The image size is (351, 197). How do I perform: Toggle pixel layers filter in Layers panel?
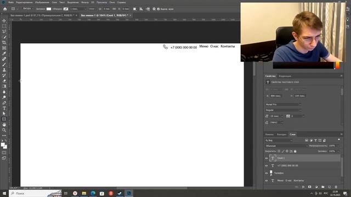pos(307,140)
